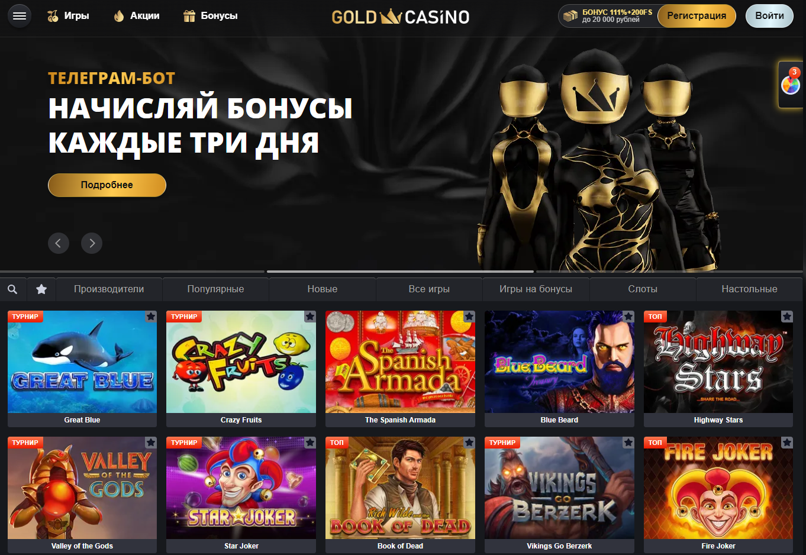This screenshot has height=555, width=806.
Task: Click the Подробнее banner button
Action: click(x=107, y=185)
